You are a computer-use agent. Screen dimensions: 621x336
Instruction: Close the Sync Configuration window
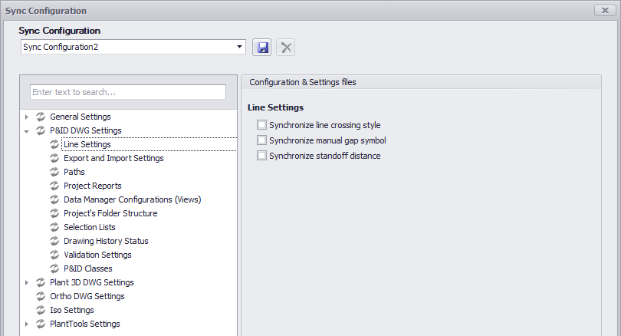point(605,10)
